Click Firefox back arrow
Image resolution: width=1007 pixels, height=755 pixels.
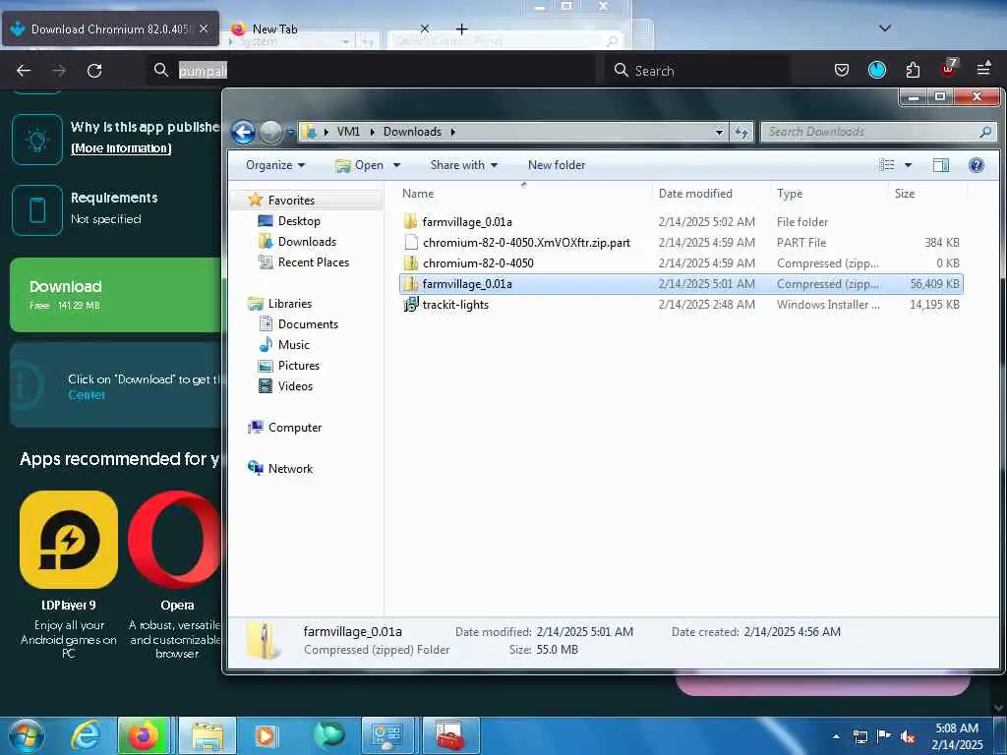(24, 71)
